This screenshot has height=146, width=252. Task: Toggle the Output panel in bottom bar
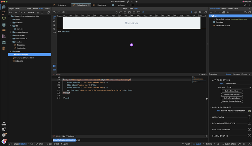coord(197,144)
